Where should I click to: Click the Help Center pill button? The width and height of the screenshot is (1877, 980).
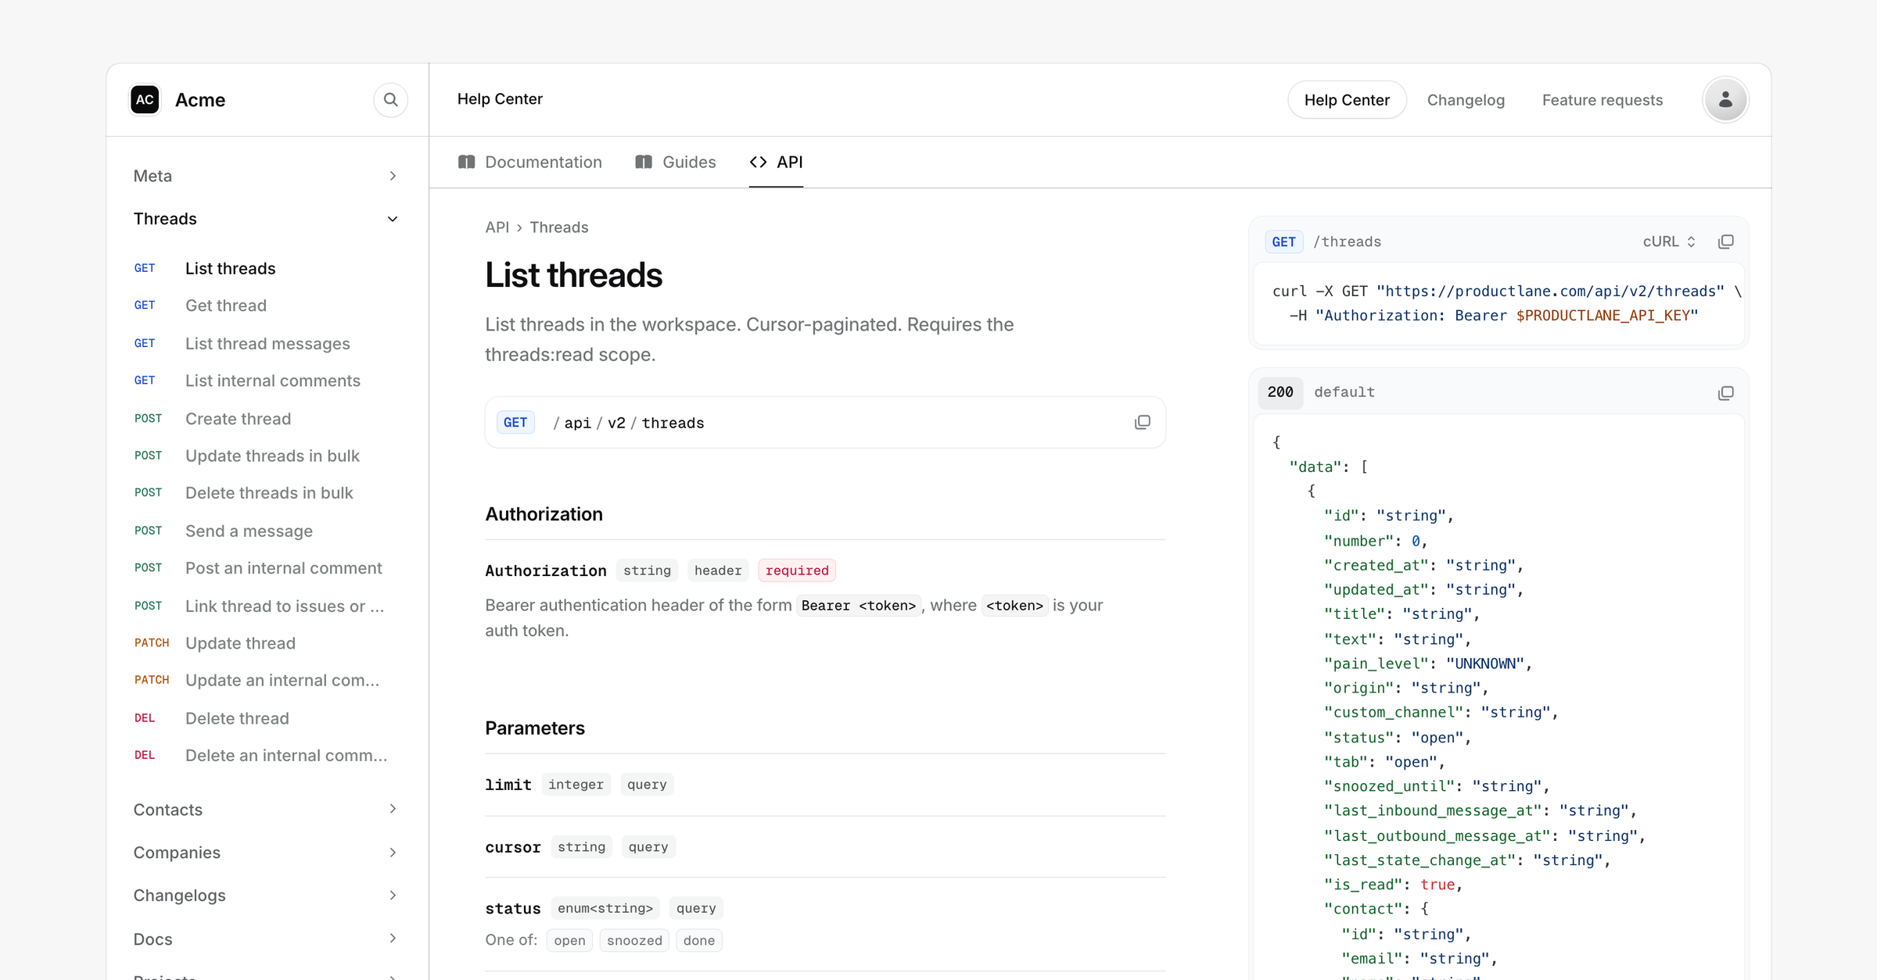point(1347,100)
